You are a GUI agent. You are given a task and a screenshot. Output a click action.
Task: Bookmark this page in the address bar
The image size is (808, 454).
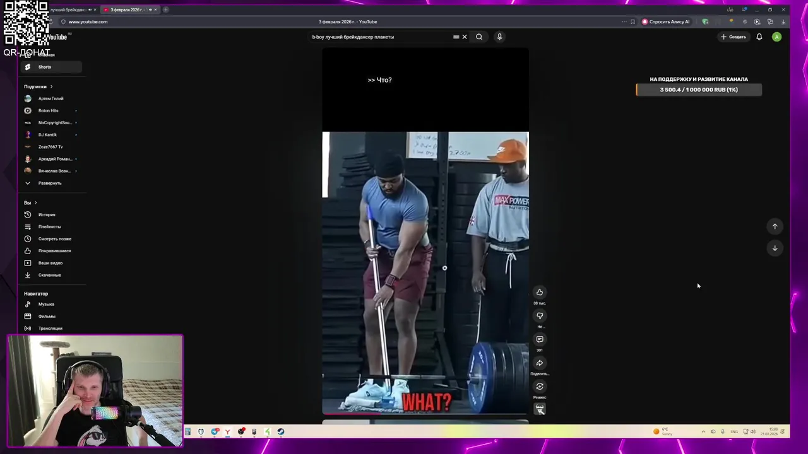click(633, 21)
